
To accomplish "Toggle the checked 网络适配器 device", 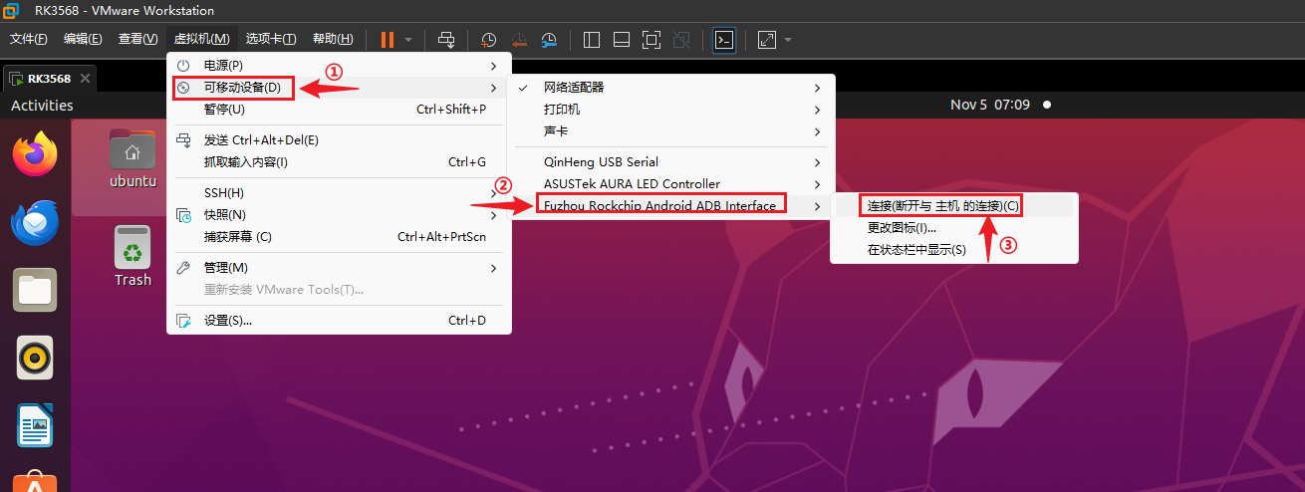I will click(574, 88).
